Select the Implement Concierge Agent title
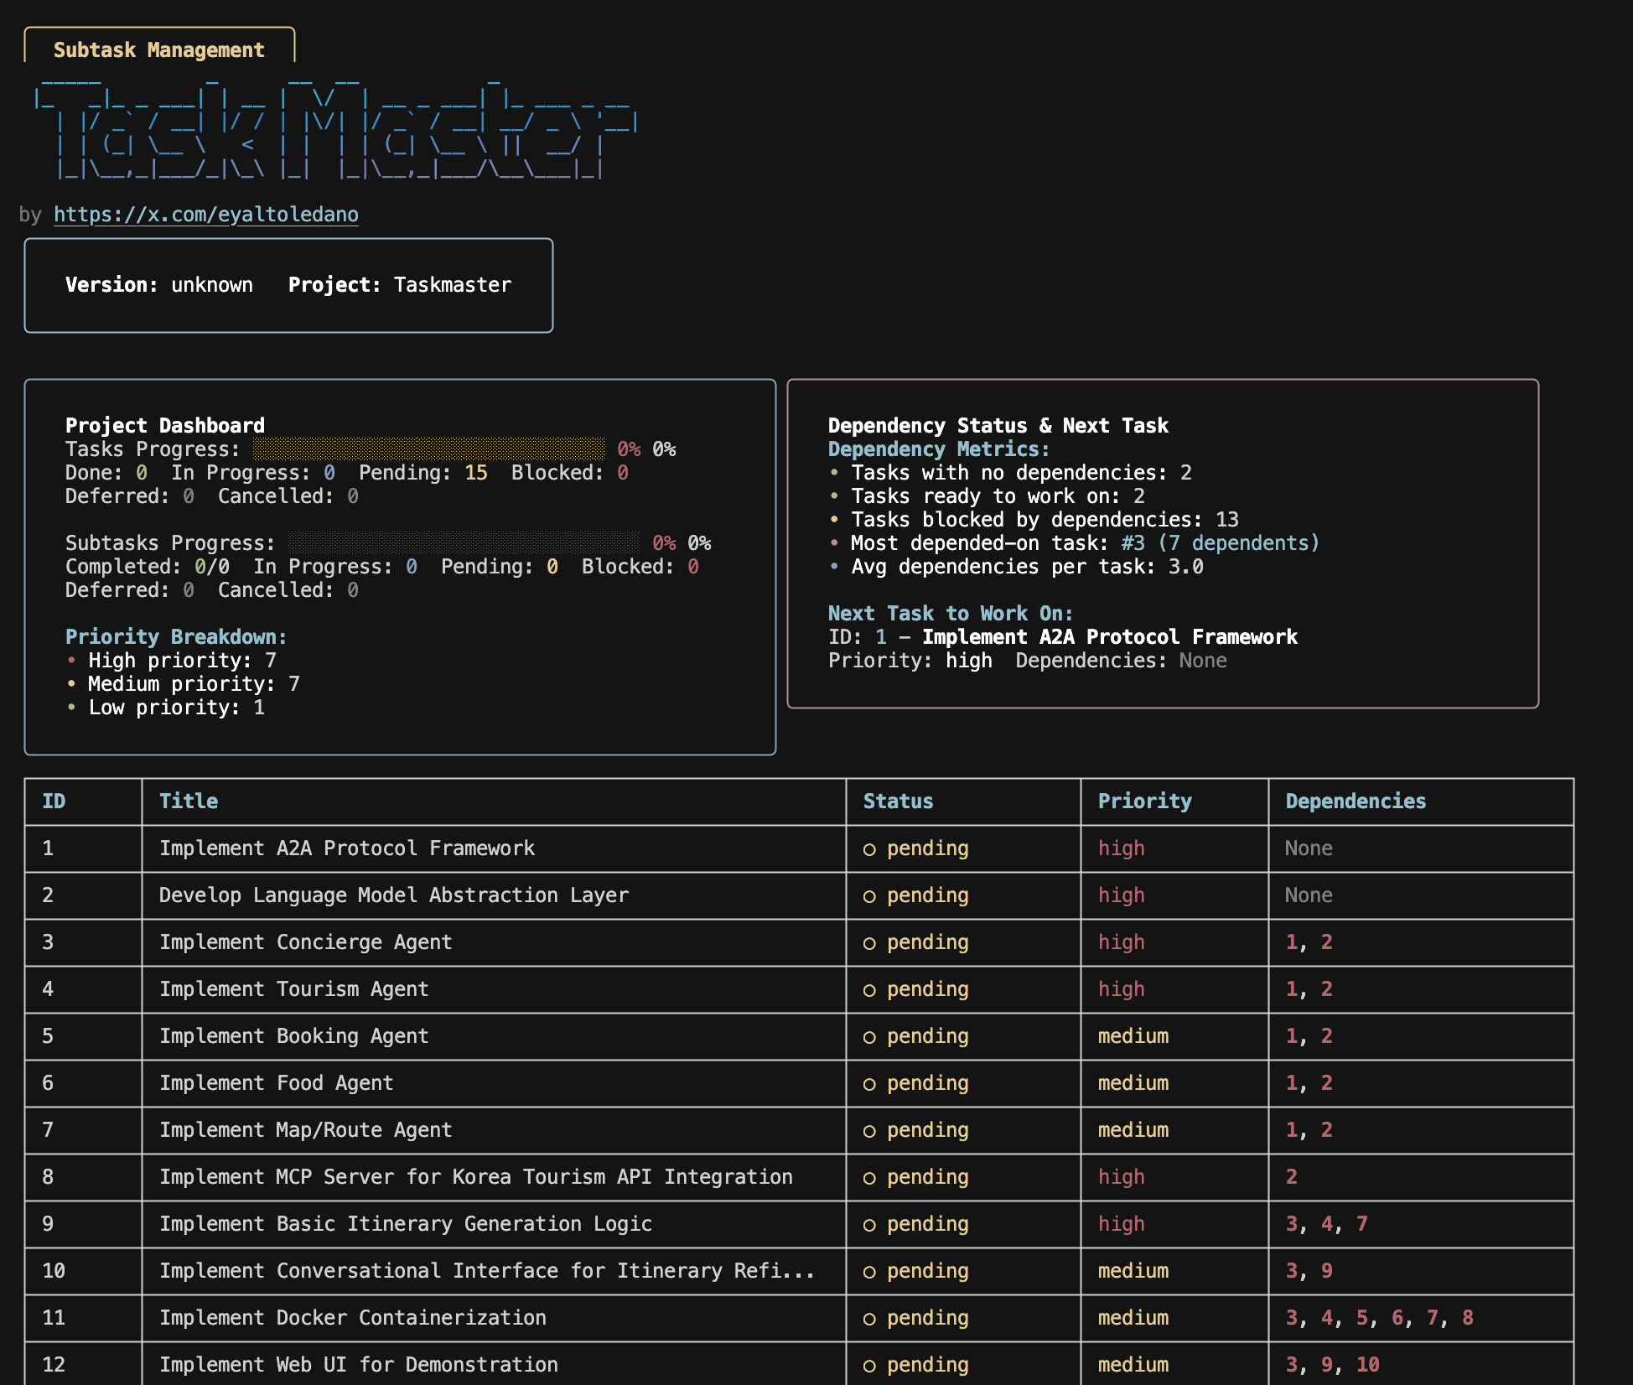This screenshot has width=1633, height=1385. 305,942
